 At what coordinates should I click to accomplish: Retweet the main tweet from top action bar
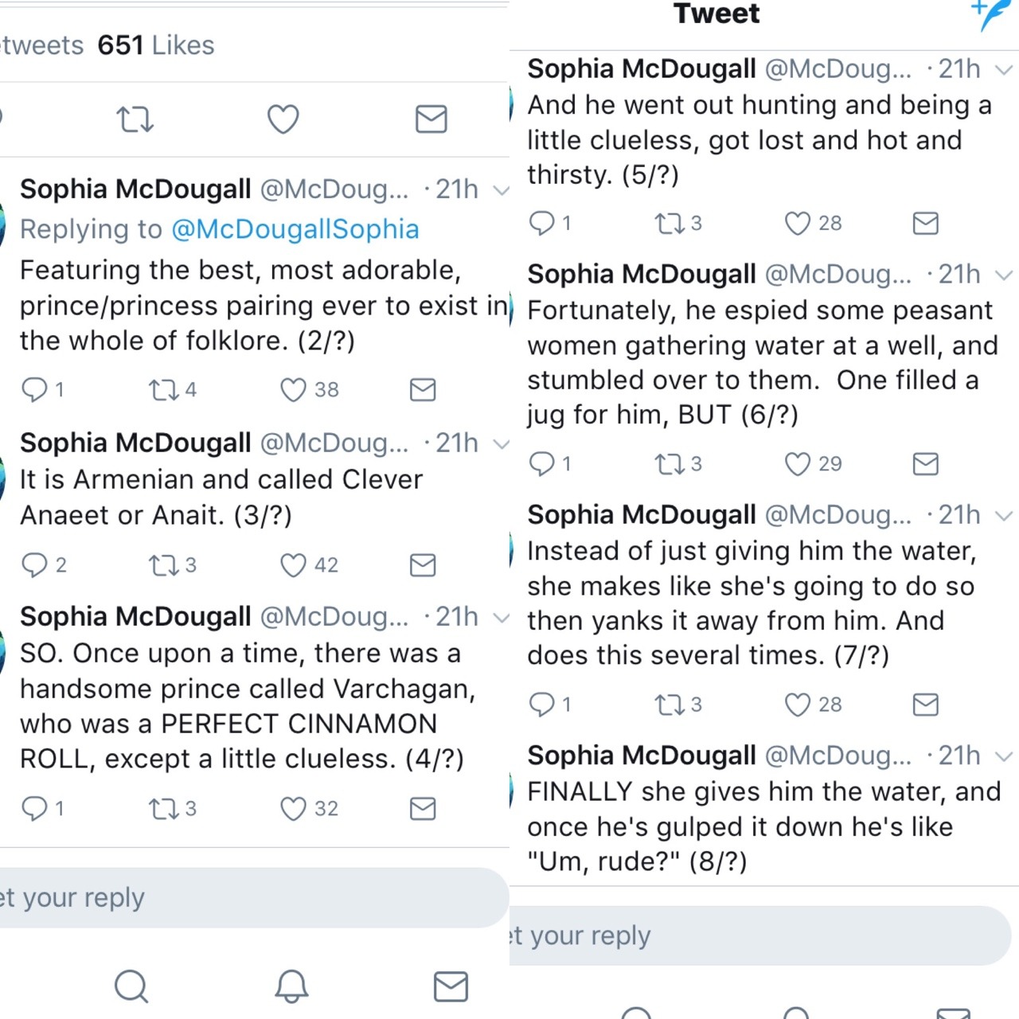pos(135,119)
